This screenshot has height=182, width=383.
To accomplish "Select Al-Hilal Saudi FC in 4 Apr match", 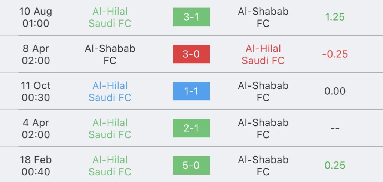I will coord(110,128).
